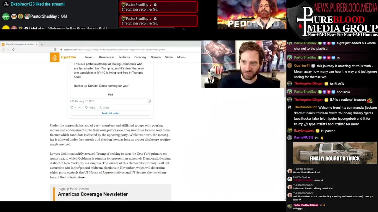Click the 'FINALLY BOUGHT A TRUCK' video thumbnail

click(x=335, y=153)
